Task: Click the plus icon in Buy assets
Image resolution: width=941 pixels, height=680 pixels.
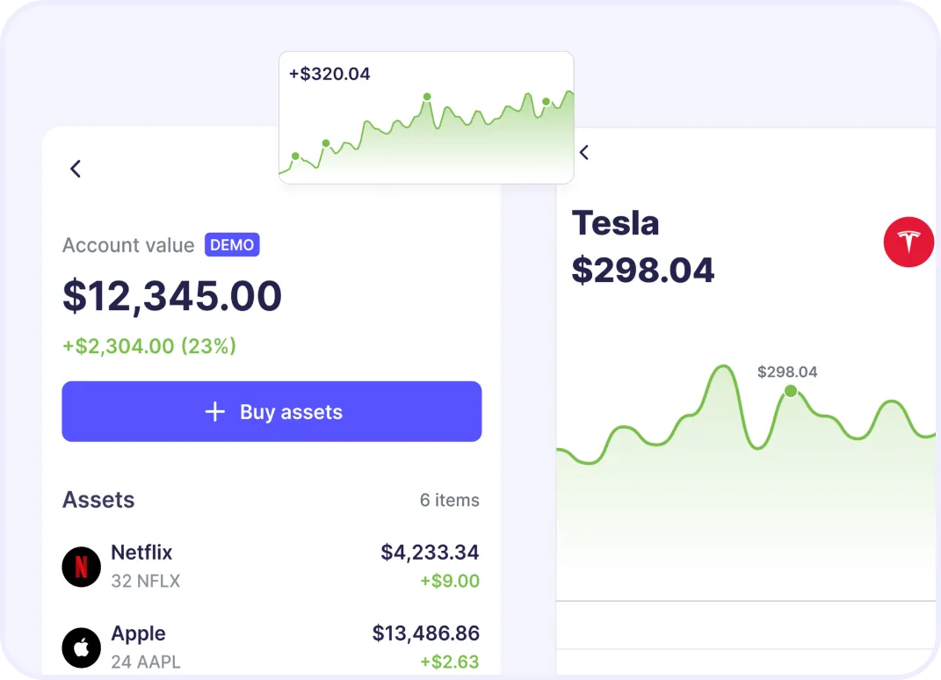Action: (x=215, y=412)
